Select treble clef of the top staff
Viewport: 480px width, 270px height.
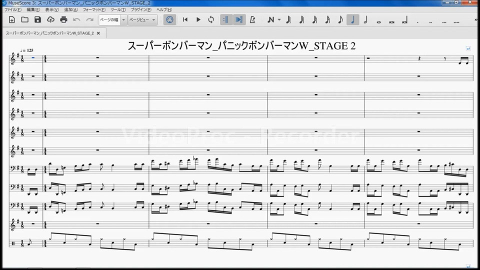(x=13, y=59)
